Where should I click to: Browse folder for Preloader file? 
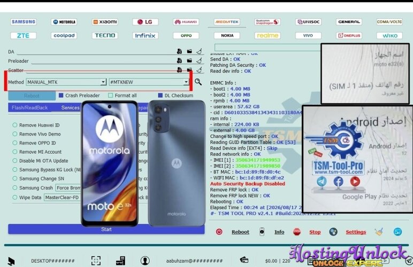point(189,61)
